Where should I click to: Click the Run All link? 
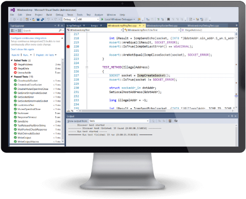coord(16,55)
